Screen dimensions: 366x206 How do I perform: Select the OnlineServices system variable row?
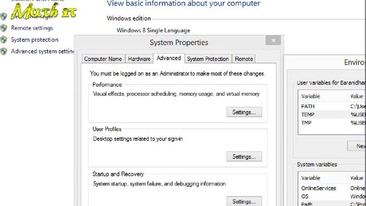pyautogui.click(x=332, y=188)
